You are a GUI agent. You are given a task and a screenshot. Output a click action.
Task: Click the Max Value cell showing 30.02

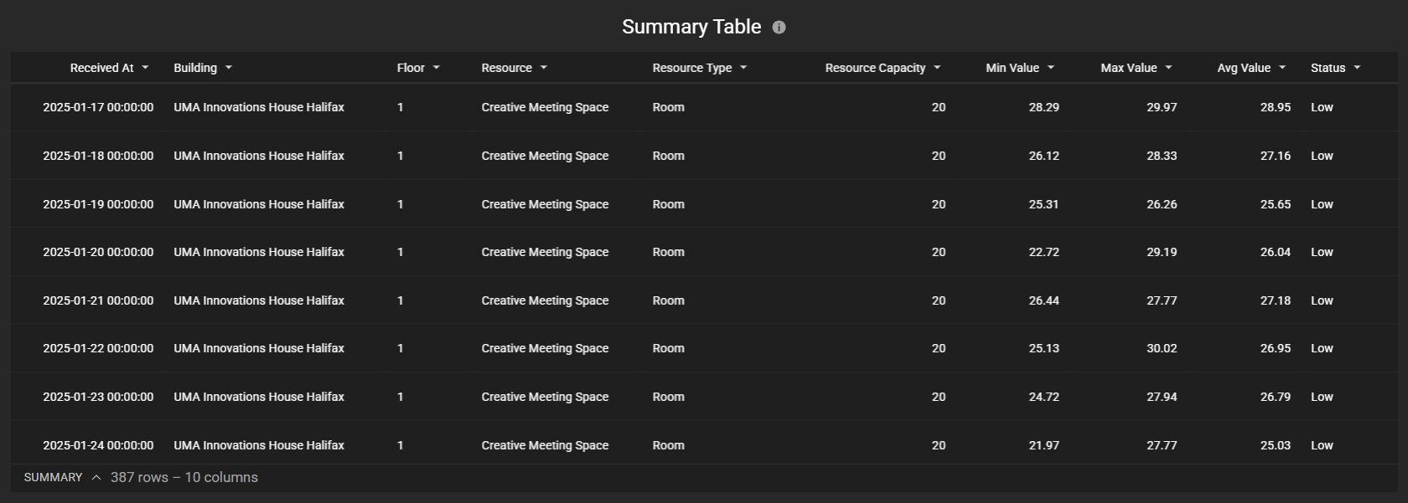(x=1162, y=348)
